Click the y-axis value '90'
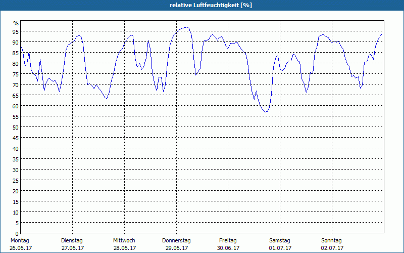The image size is (404, 253). pos(16,42)
